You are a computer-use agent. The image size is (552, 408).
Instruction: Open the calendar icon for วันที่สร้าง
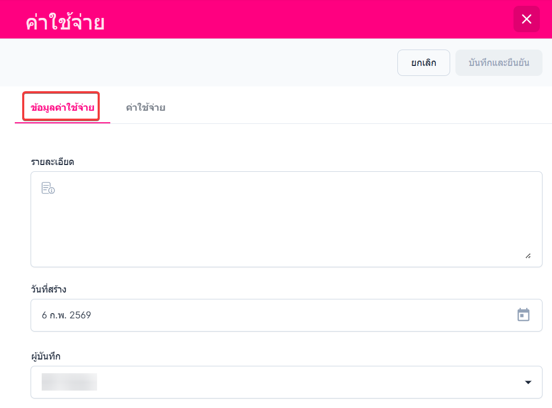click(523, 315)
